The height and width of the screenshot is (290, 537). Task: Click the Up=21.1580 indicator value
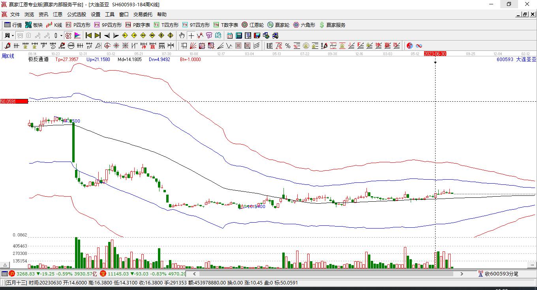point(98,59)
